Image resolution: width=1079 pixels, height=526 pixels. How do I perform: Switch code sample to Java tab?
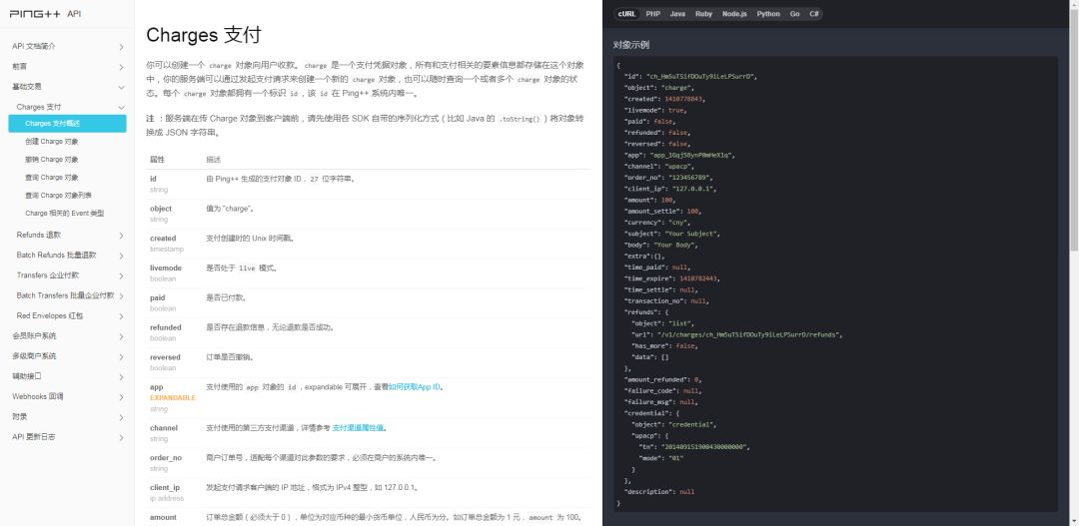click(x=677, y=14)
